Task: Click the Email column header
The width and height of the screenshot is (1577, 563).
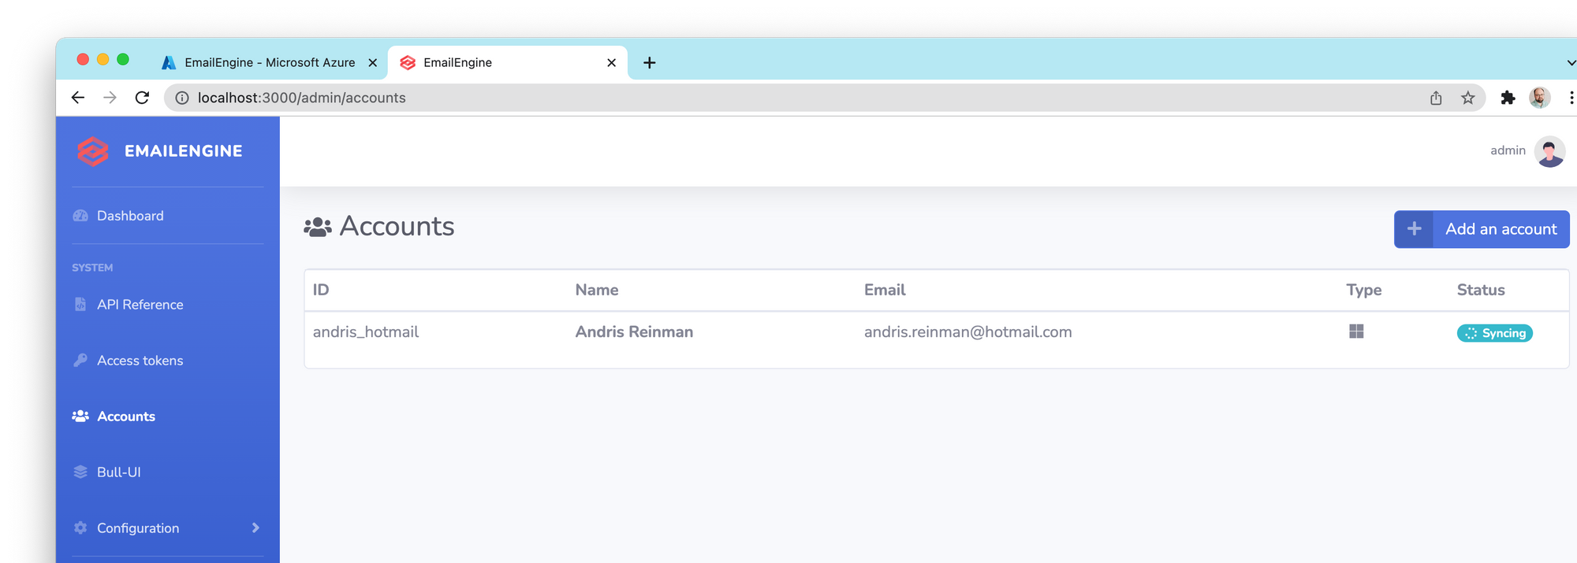Action: point(885,290)
